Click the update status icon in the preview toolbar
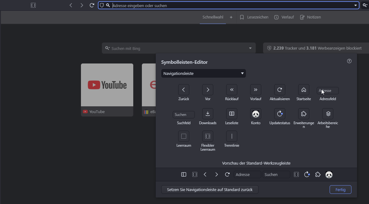369x204 pixels. click(307, 174)
